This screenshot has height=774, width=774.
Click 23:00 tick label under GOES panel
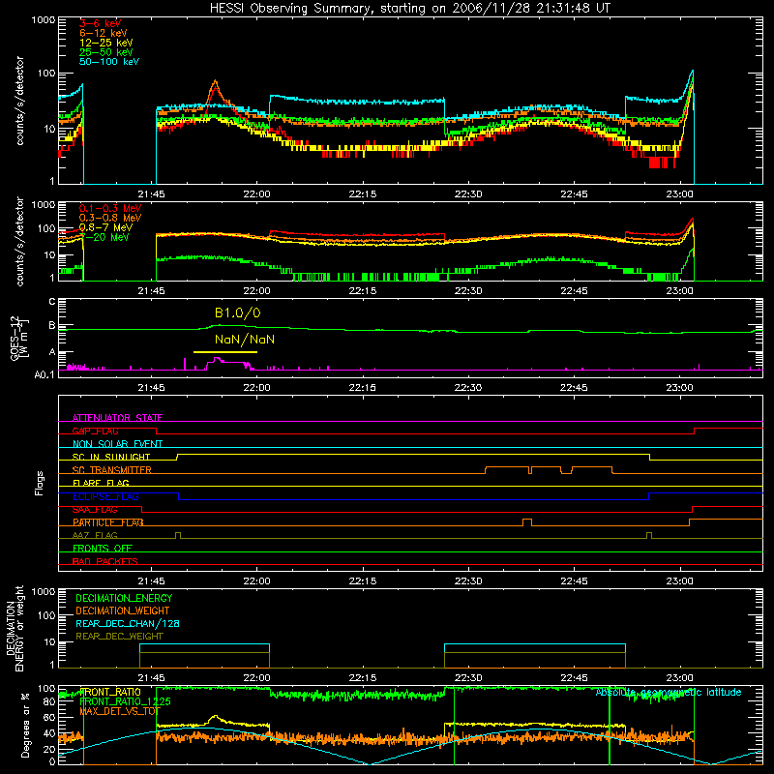[x=679, y=388]
